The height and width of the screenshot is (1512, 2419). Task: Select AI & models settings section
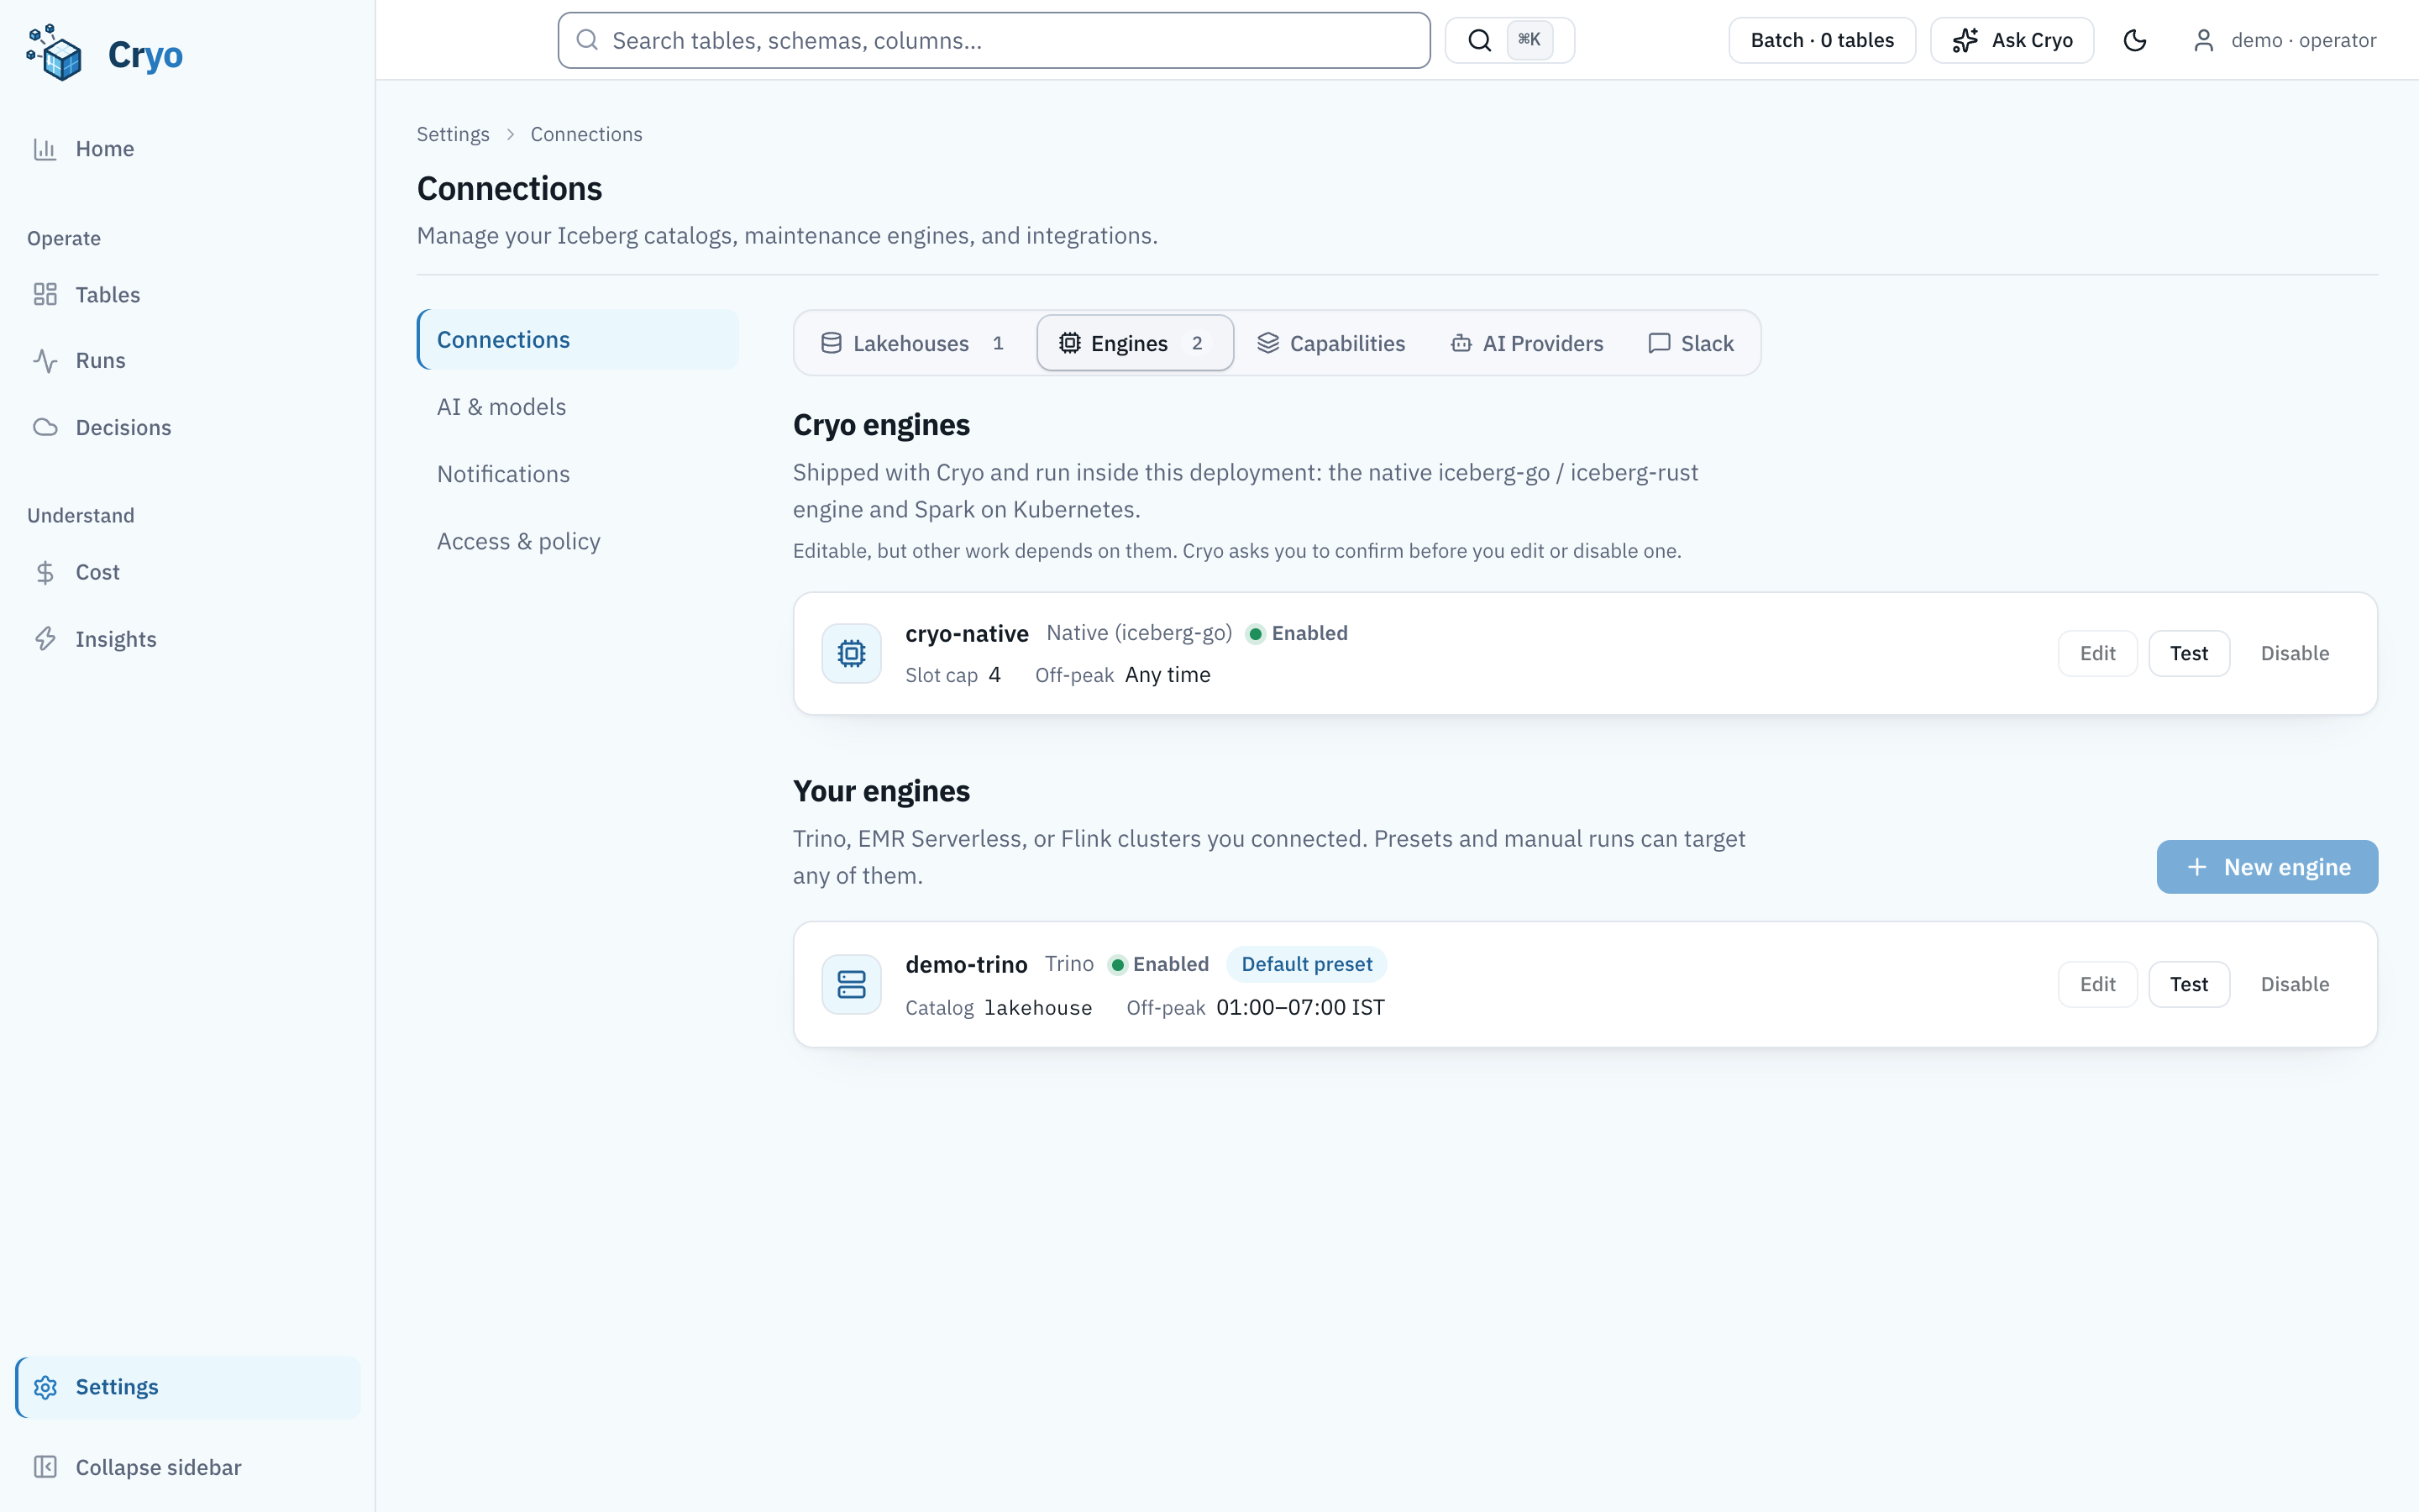[578, 407]
